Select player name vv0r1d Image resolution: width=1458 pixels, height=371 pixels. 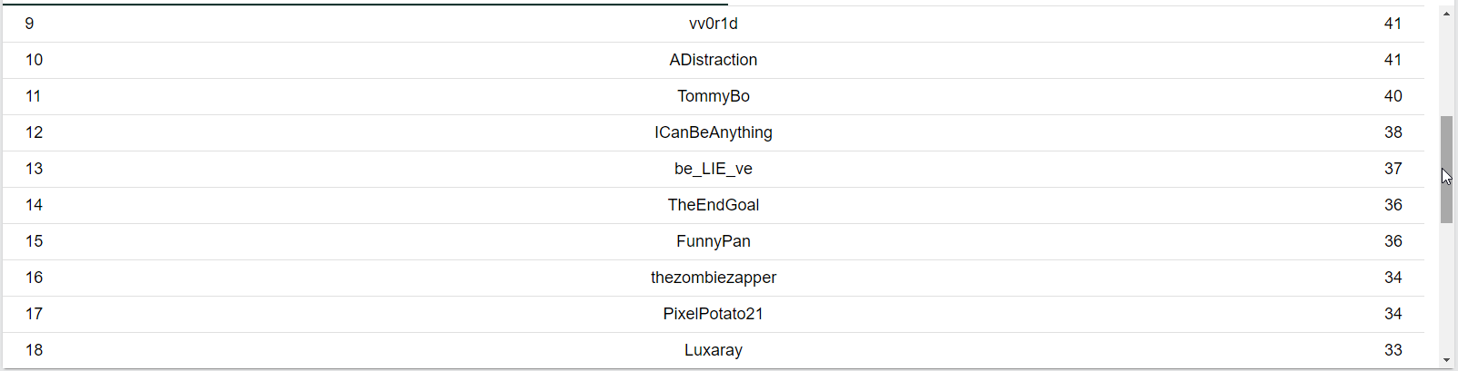click(714, 24)
